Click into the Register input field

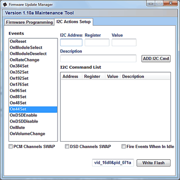pos(97,42)
